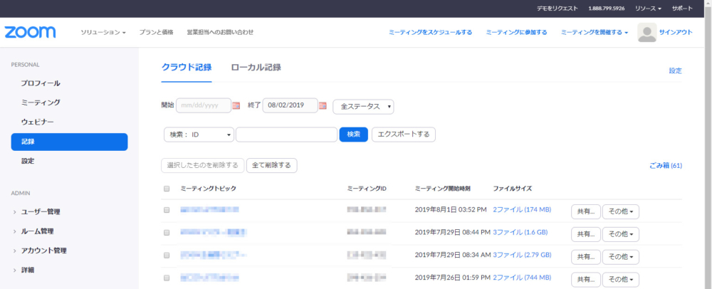The height and width of the screenshot is (289, 712).
Task: Open the end date calendar icon
Action: click(323, 106)
